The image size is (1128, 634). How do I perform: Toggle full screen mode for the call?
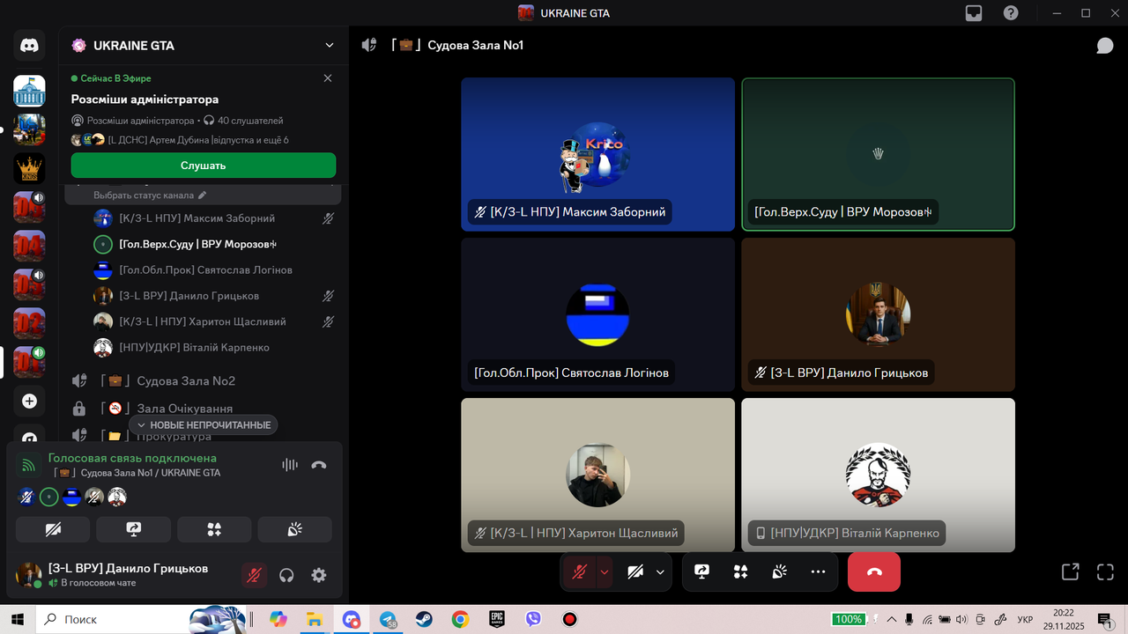pyautogui.click(x=1105, y=571)
